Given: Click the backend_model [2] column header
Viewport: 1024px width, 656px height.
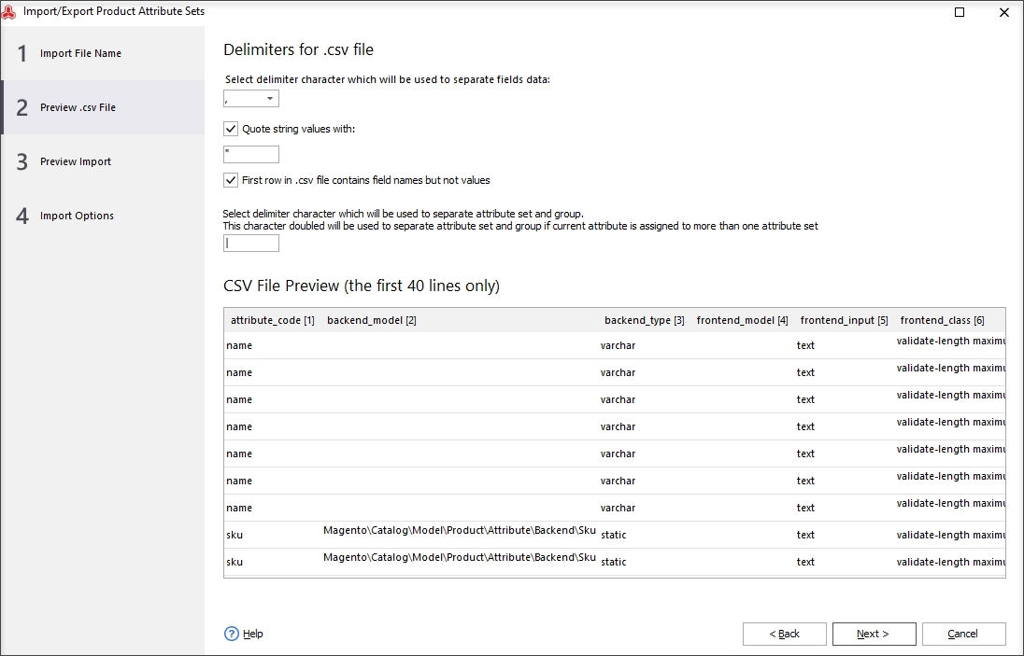Looking at the screenshot, I should (460, 320).
